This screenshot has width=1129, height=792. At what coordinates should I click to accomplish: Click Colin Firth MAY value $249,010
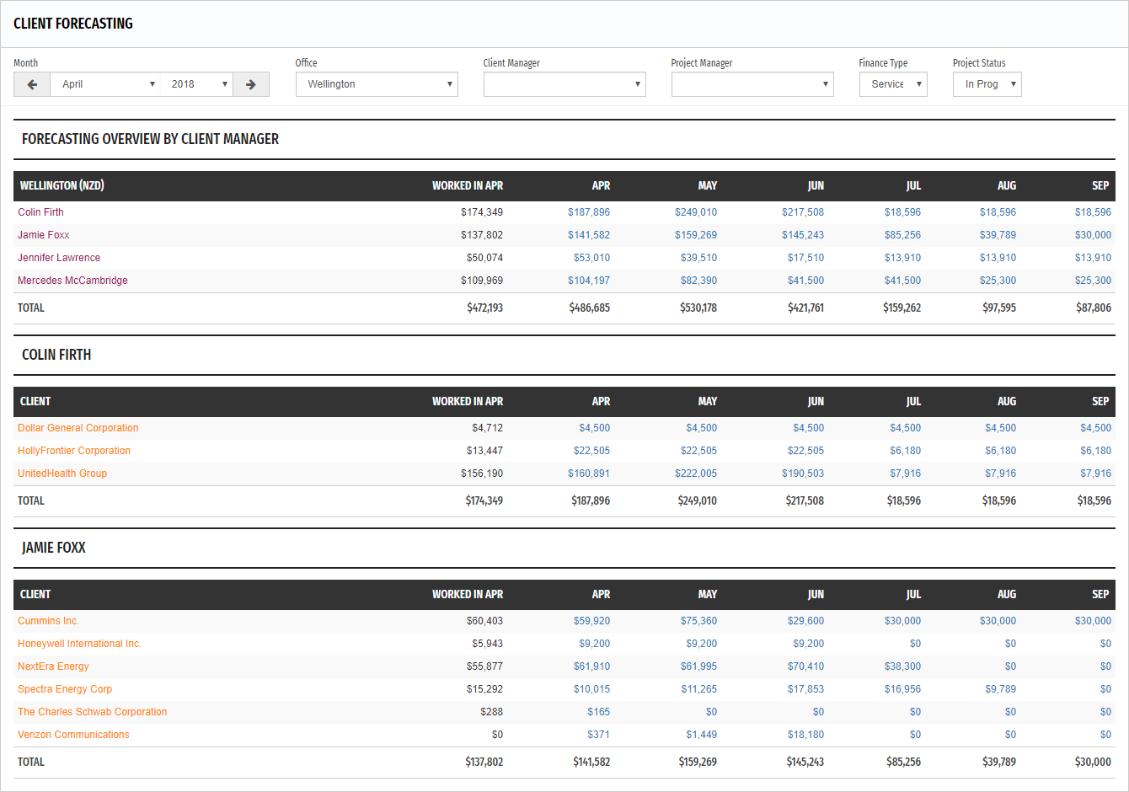(696, 212)
